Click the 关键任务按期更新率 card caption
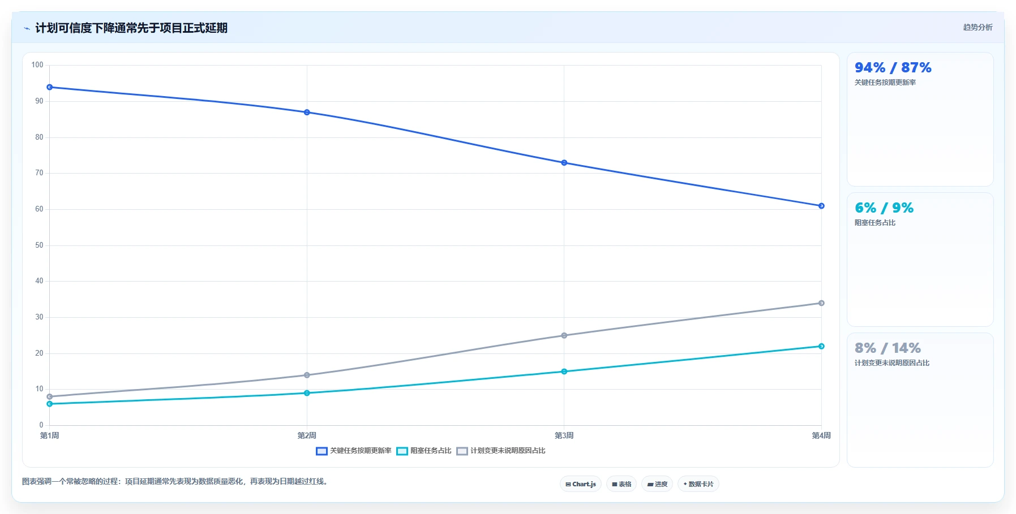1016x514 pixels. 885,83
